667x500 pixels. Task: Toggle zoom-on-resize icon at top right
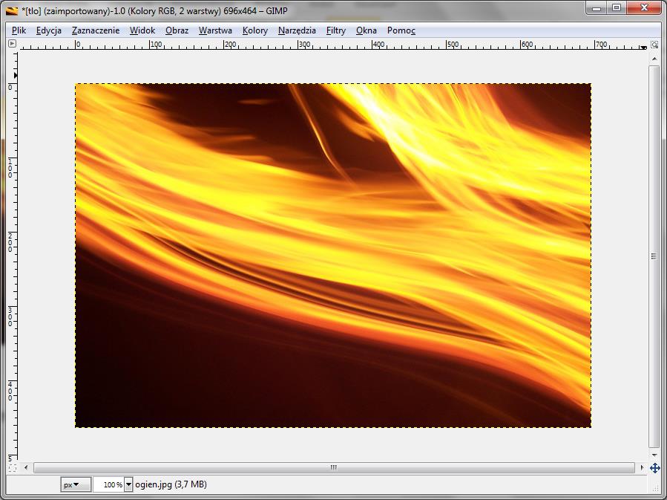[x=654, y=45]
